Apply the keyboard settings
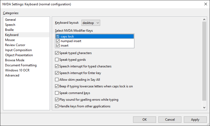 coord(195,119)
